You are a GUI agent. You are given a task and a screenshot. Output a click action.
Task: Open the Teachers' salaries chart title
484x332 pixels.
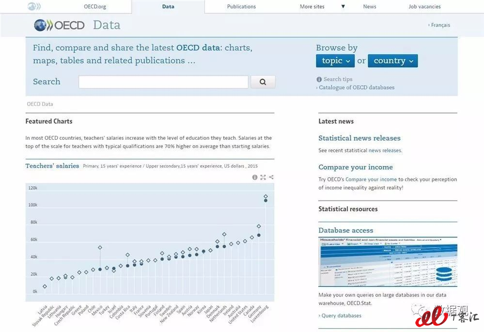pyautogui.click(x=52, y=166)
